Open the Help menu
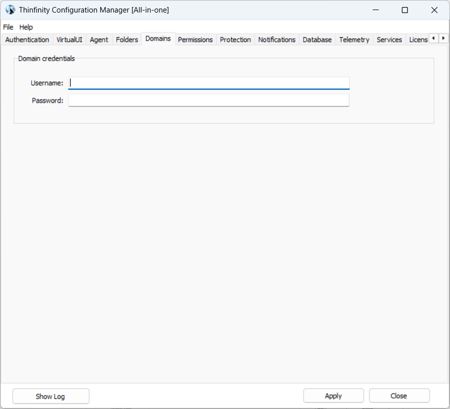The height and width of the screenshot is (409, 450). click(26, 27)
